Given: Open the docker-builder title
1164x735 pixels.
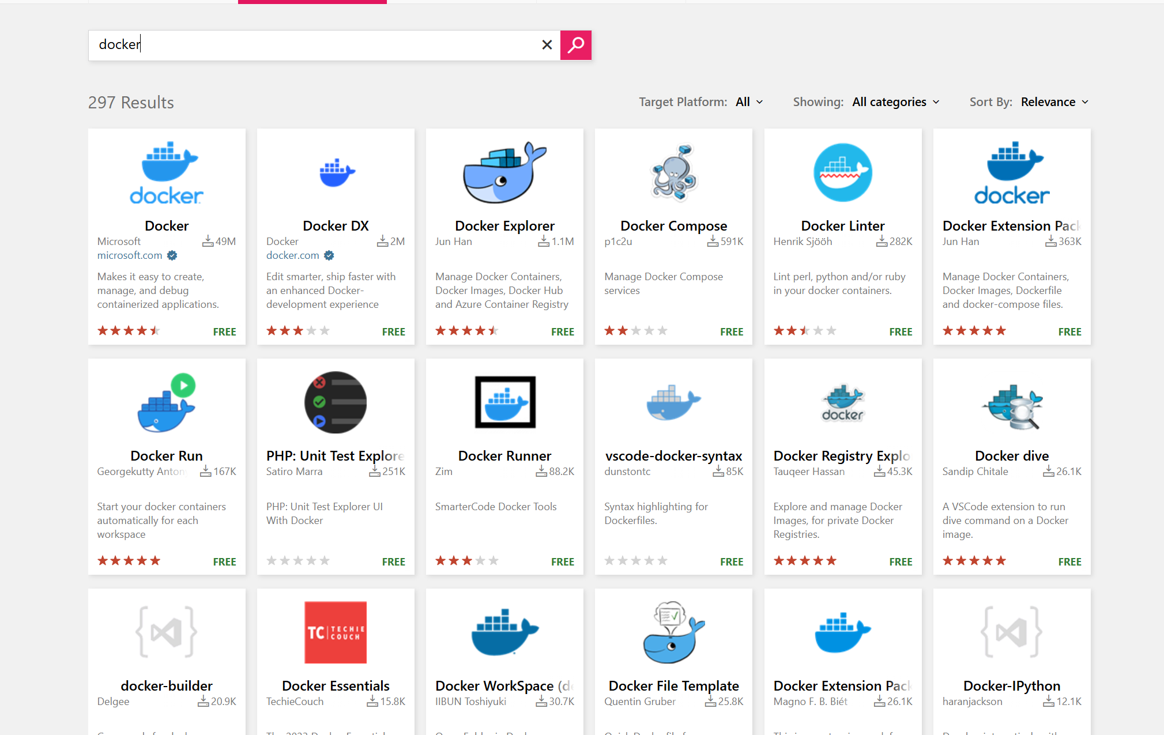Looking at the screenshot, I should click(167, 685).
